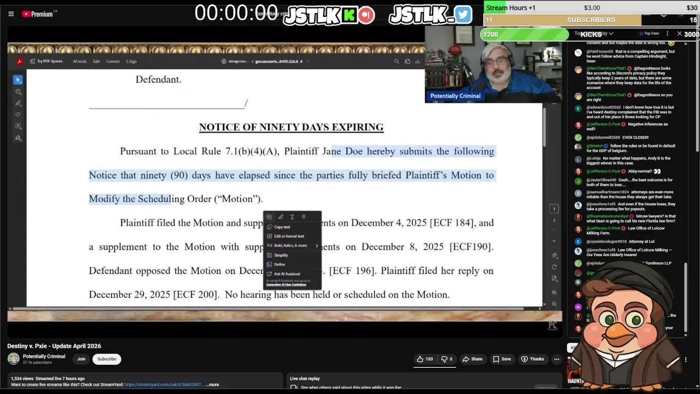This screenshot has height=394, width=700.
Task: Click the Subscribe button
Action: 107,359
